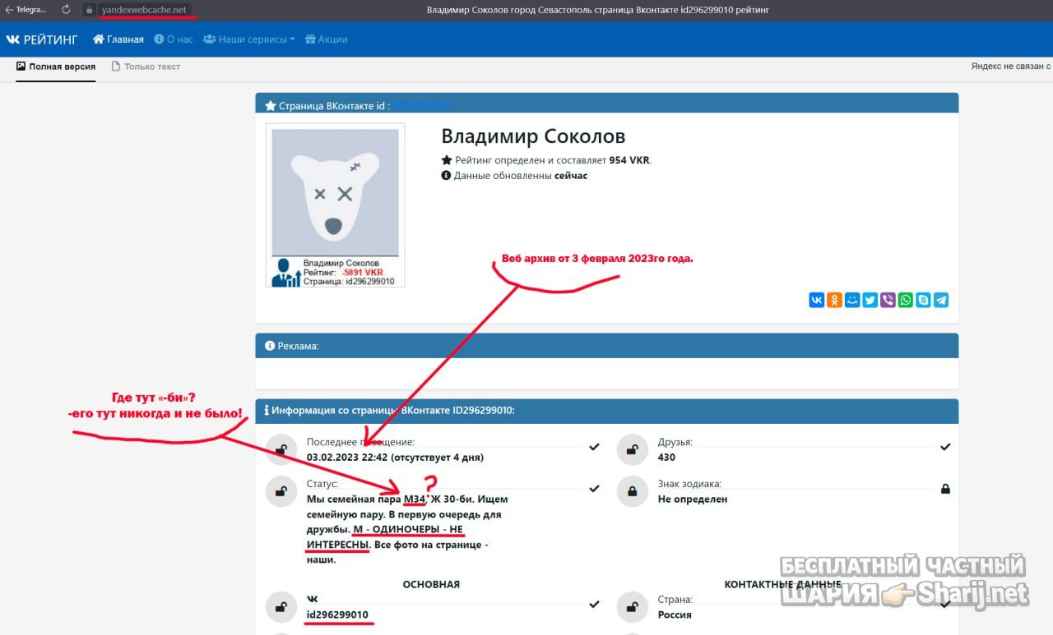
Task: Click the padlock site security icon
Action: coord(89,10)
